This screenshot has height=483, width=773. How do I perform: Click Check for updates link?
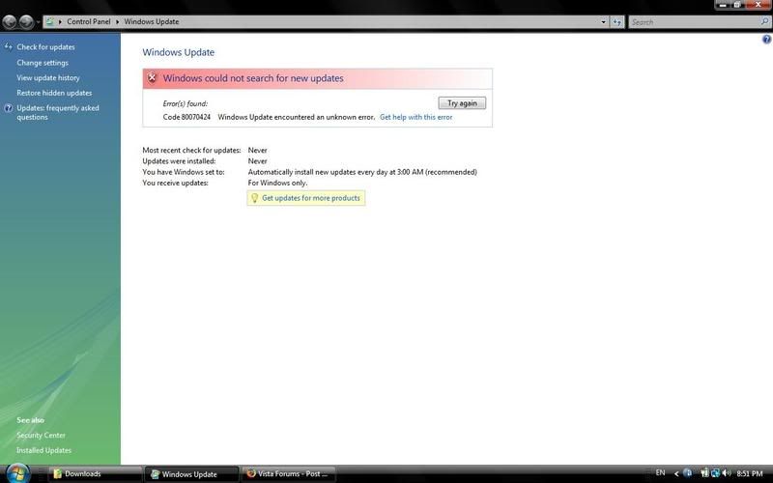(45, 47)
